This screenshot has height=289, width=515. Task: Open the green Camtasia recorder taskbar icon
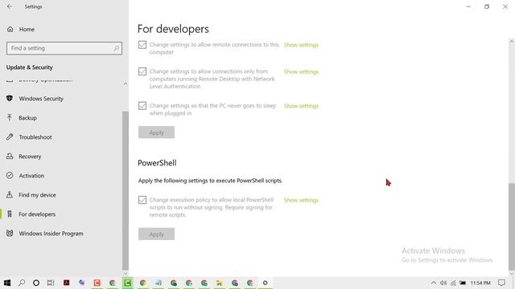click(x=127, y=283)
